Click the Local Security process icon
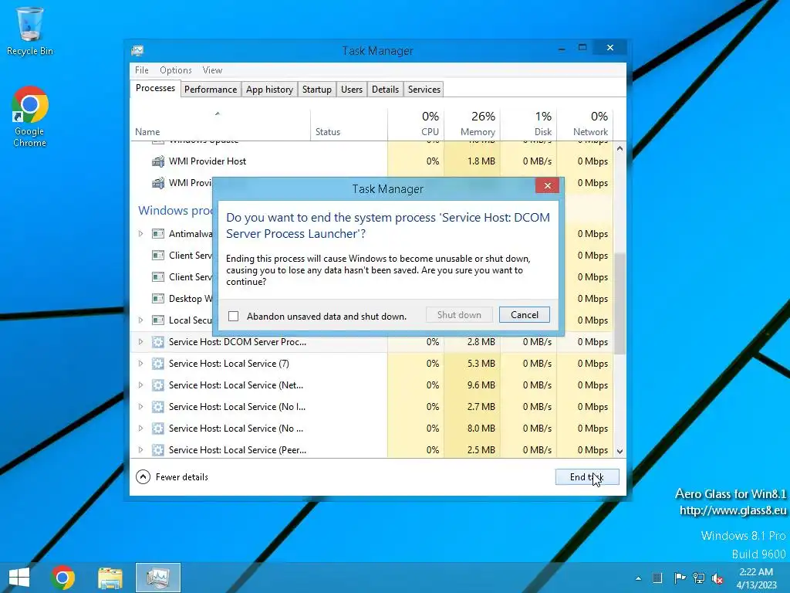Viewport: 790px width, 593px height. 158,320
